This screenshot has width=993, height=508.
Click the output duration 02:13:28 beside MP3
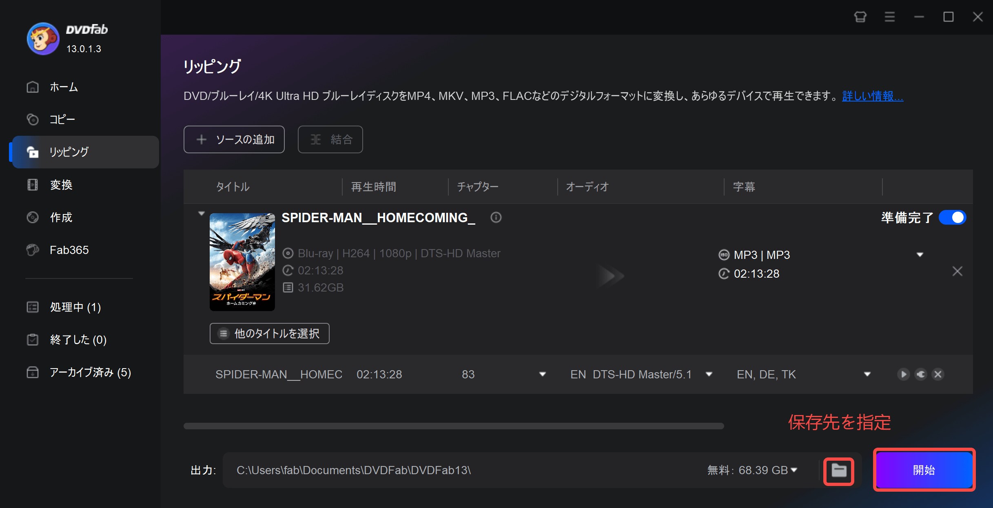tap(756, 274)
